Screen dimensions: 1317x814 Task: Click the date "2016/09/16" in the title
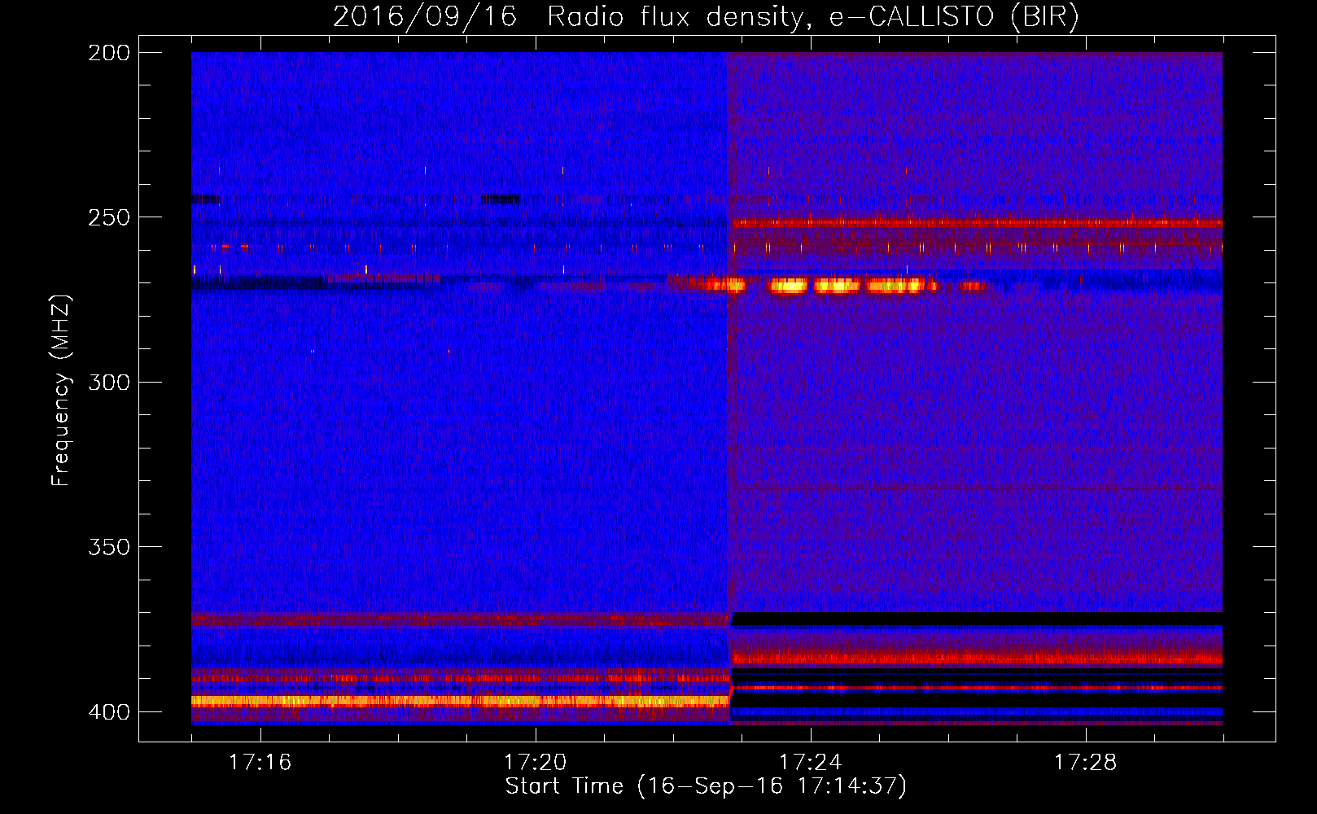tap(425, 17)
